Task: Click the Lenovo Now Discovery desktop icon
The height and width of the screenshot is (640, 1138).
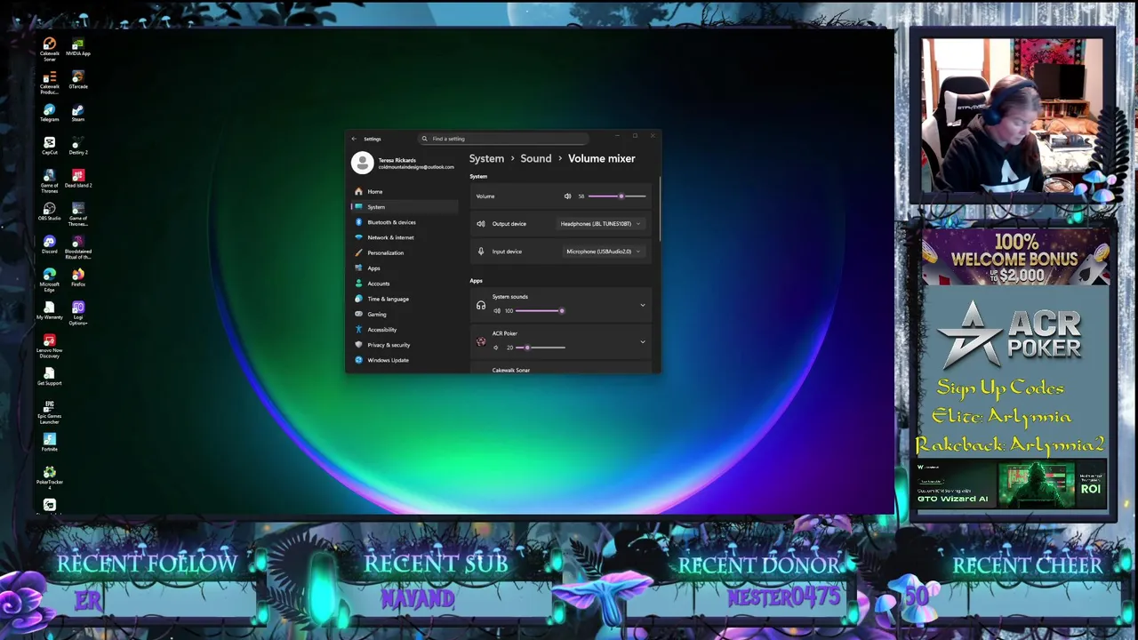Action: click(x=50, y=346)
